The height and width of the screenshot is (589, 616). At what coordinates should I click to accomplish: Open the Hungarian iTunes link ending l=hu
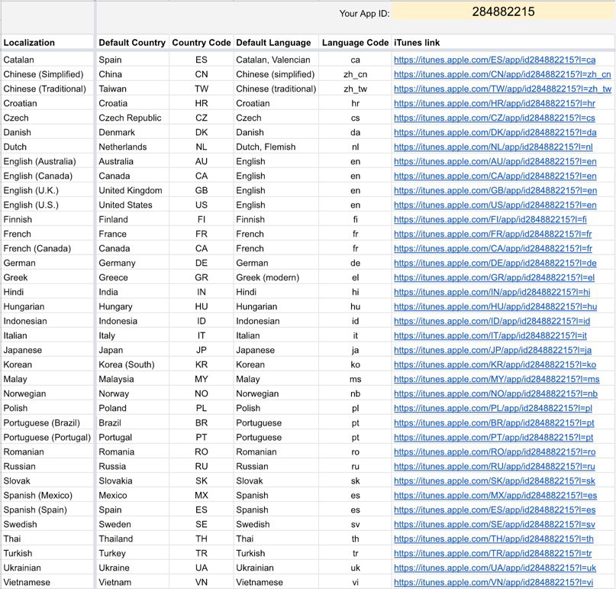tap(495, 306)
